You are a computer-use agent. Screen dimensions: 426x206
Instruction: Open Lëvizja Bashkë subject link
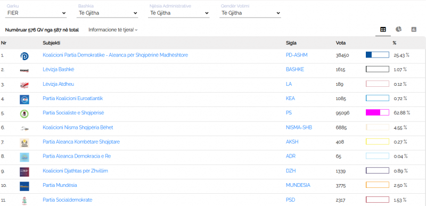59,70
